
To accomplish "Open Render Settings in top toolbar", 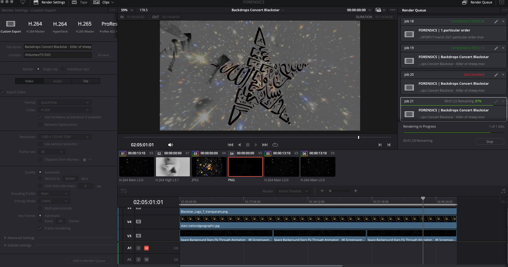I will pyautogui.click(x=50, y=2).
